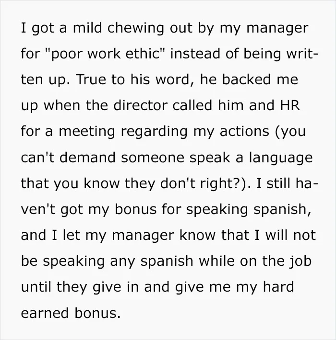
Task: Click the word "meeting" in the paragraph
Action: (x=87, y=132)
